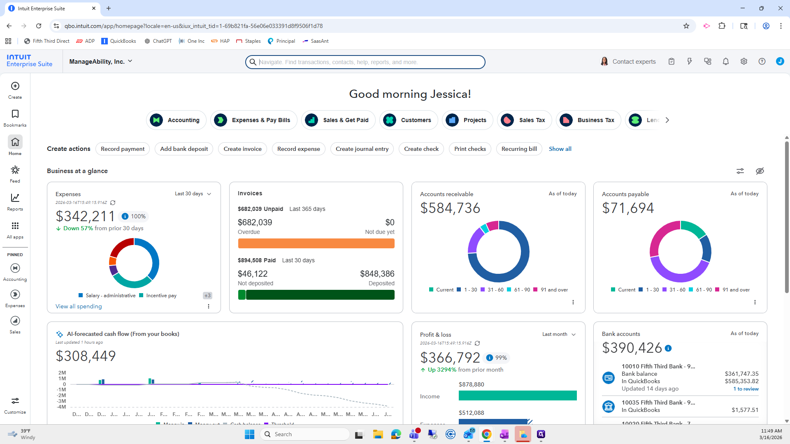Open the settings gear icon
Image resolution: width=790 pixels, height=444 pixels.
tap(744, 62)
